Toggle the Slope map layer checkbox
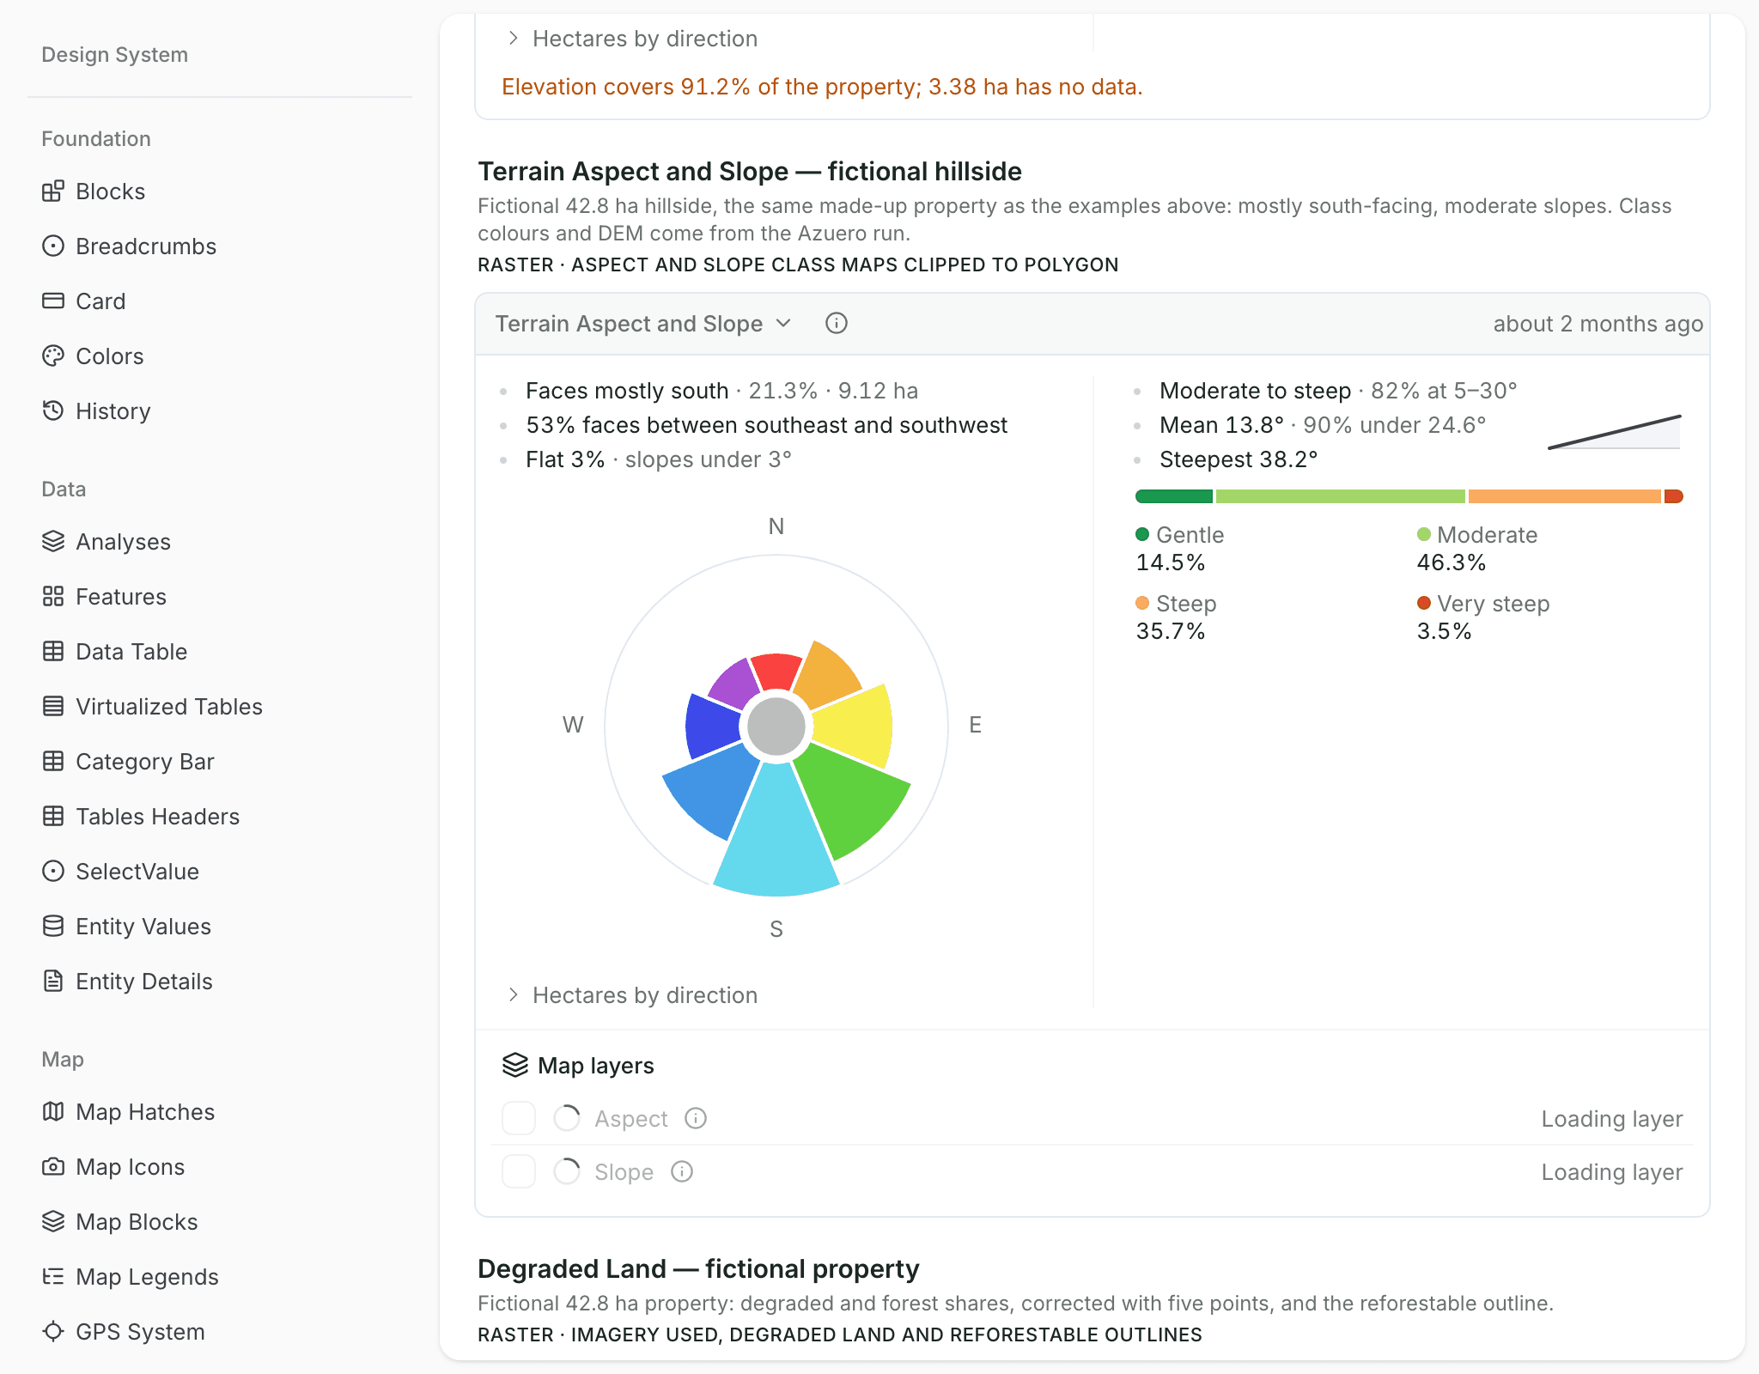 tap(519, 1171)
